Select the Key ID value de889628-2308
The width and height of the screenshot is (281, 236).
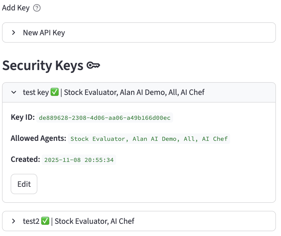[104, 118]
